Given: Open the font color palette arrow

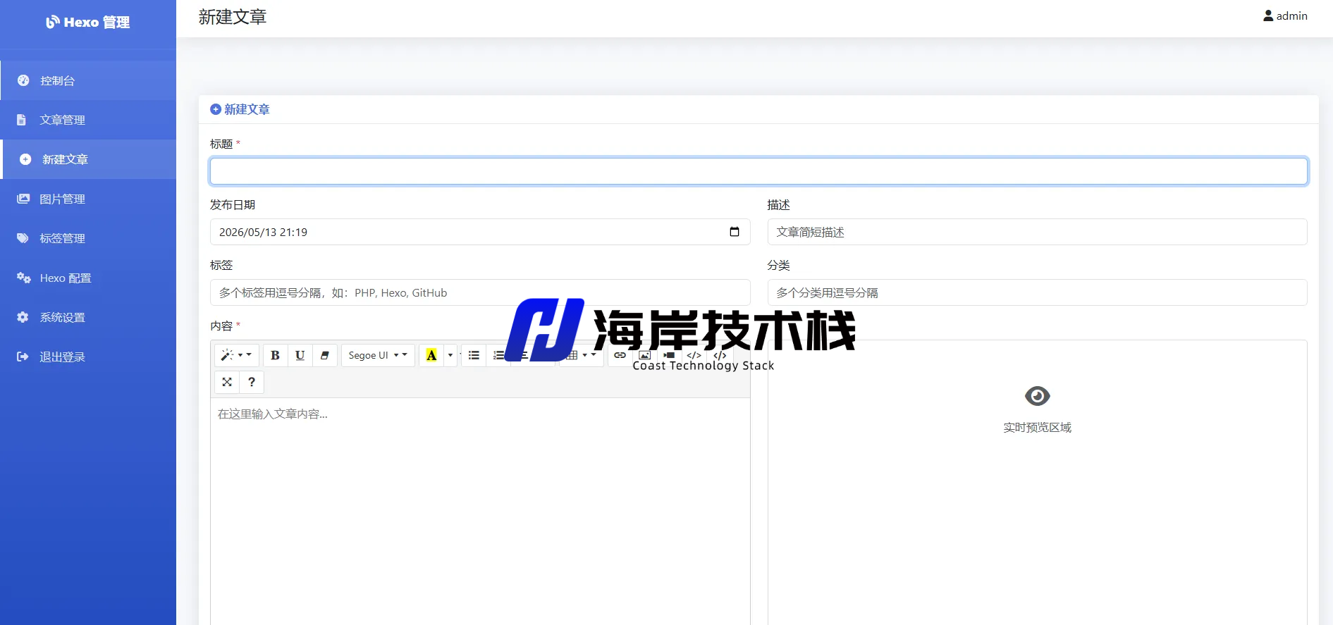Looking at the screenshot, I should [x=450, y=355].
